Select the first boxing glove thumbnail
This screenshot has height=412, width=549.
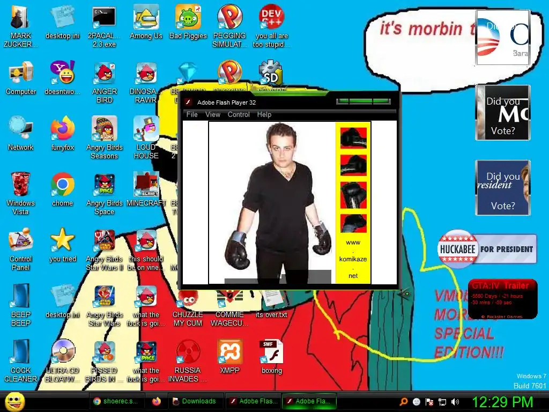pyautogui.click(x=353, y=137)
